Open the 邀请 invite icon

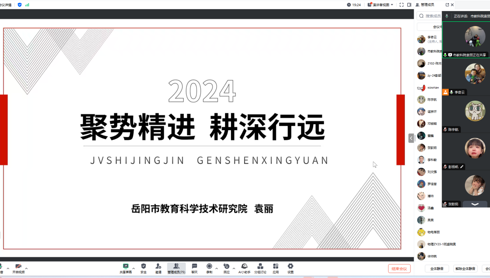[158, 266]
